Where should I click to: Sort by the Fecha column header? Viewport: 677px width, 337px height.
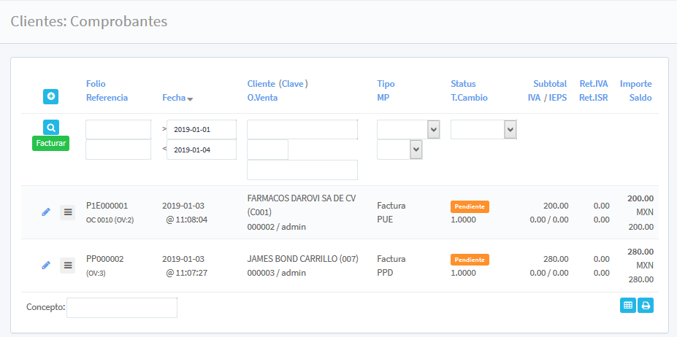click(x=177, y=98)
